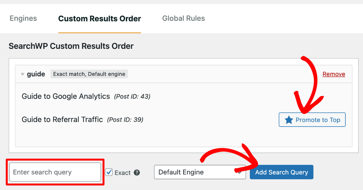363x190 pixels.
Task: Expand the engine selection combo box
Action: click(200, 172)
